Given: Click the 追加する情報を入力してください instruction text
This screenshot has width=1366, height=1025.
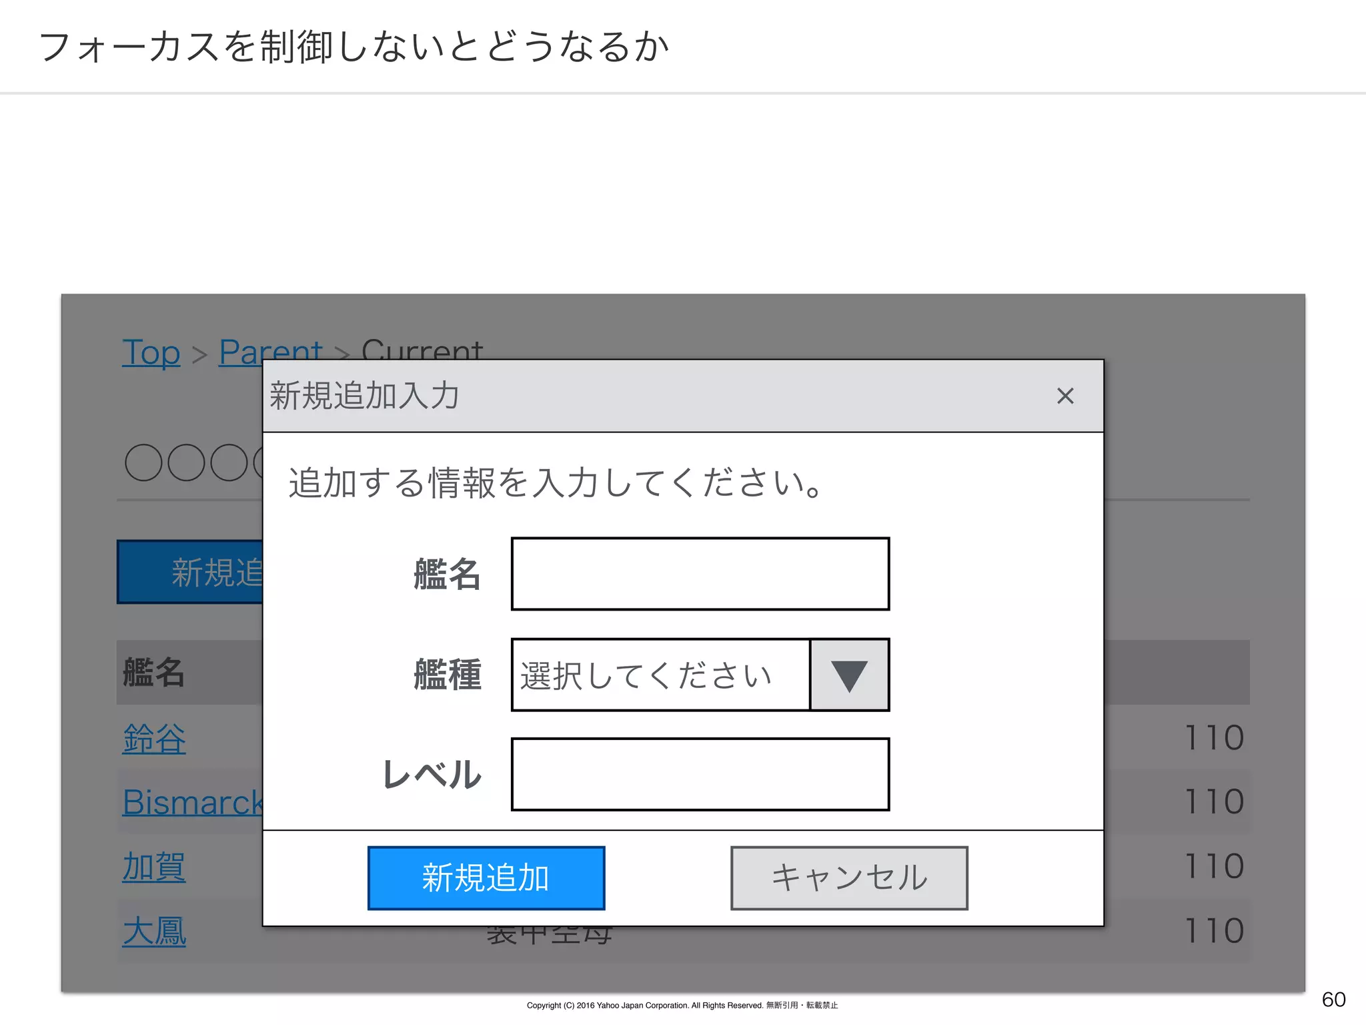Looking at the screenshot, I should [x=555, y=482].
